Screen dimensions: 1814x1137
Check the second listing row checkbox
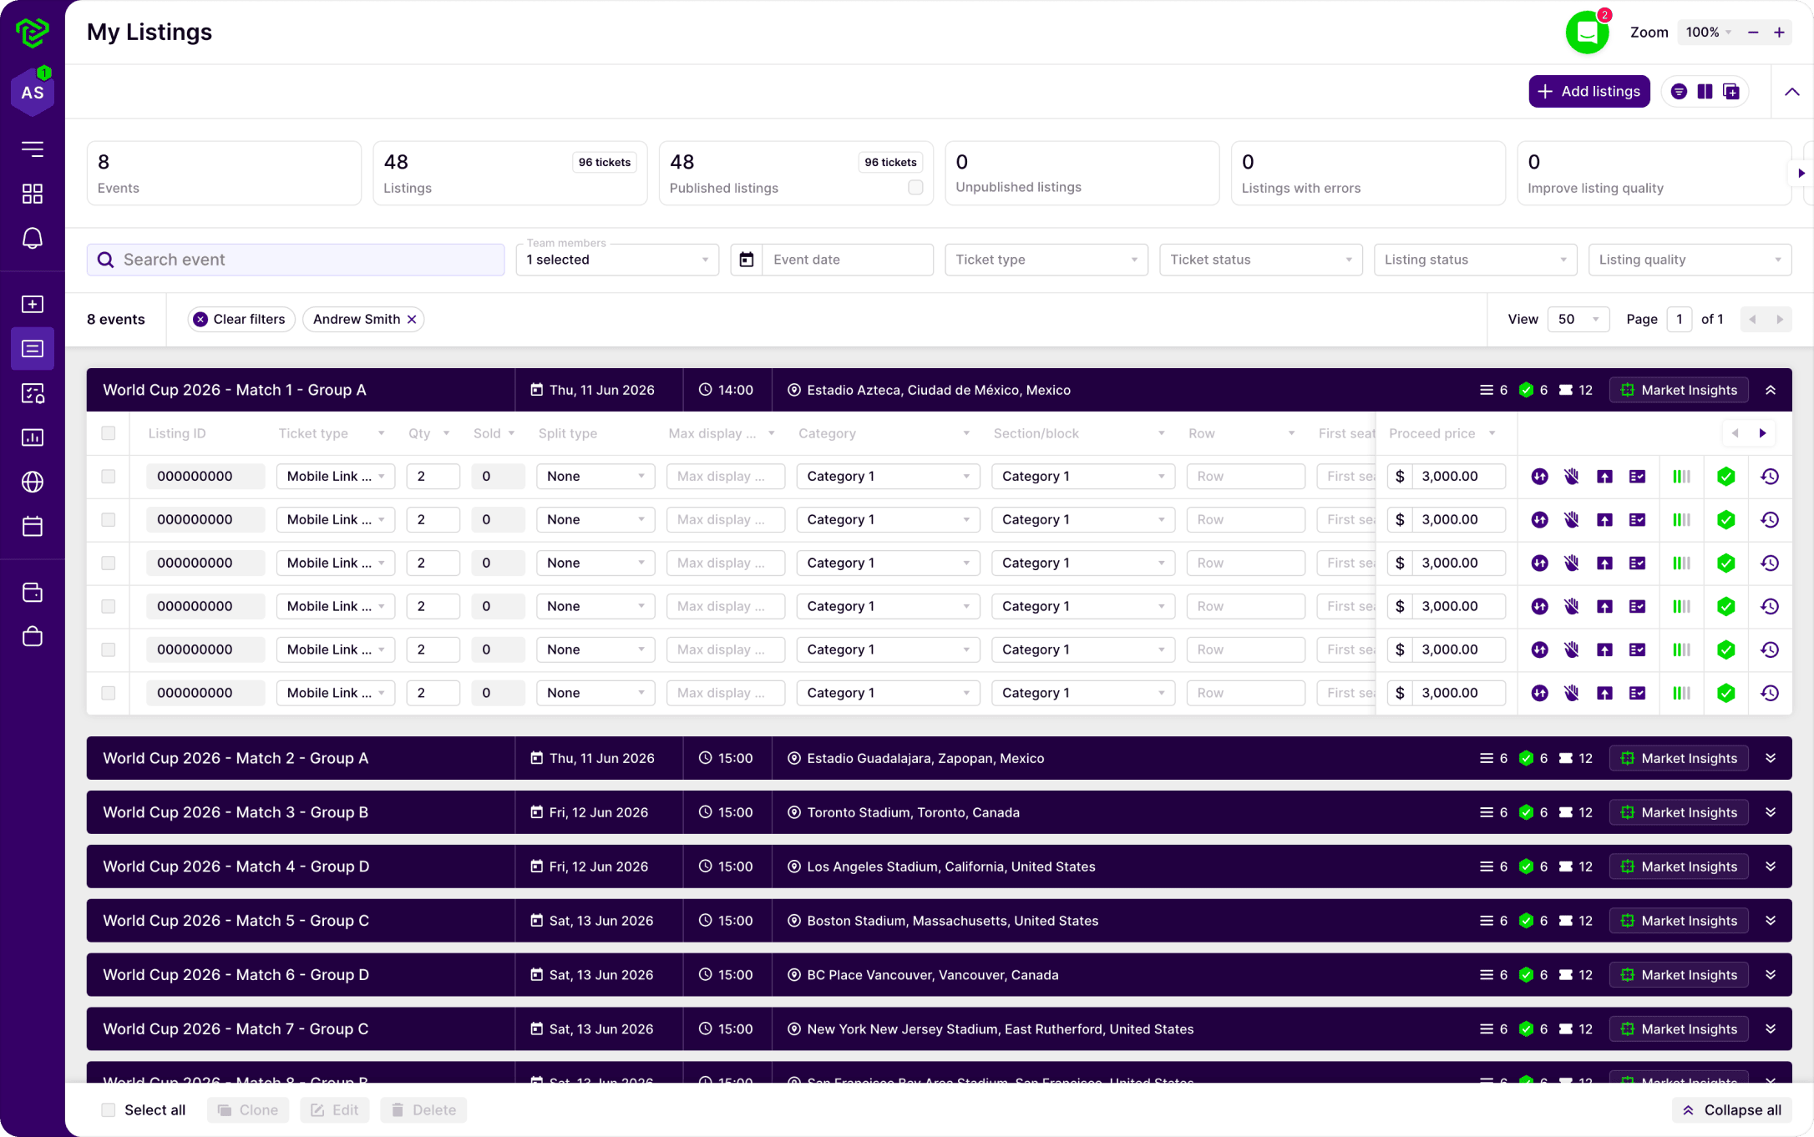[x=109, y=520]
